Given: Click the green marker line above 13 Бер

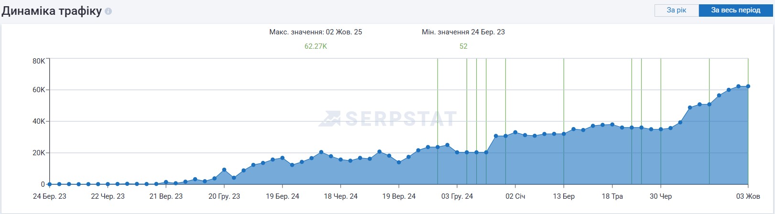Looking at the screenshot, I should (x=564, y=96).
